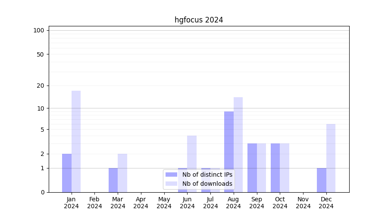Click the September distinct IPs bar
This screenshot has width=388, height=216.
coord(252,168)
